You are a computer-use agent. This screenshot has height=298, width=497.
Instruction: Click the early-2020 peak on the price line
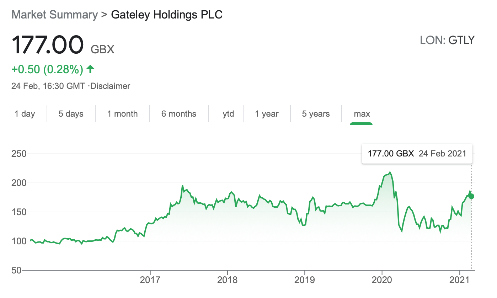[390, 172]
